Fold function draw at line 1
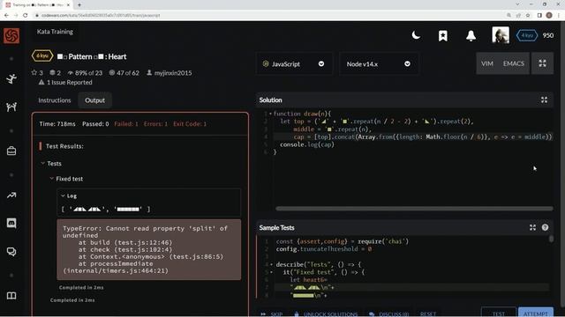565x317 pixels. pos(271,114)
